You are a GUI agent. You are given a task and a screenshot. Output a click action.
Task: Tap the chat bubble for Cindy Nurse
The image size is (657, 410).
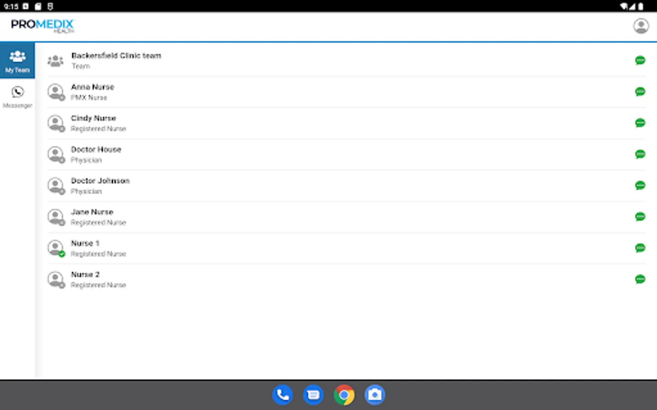640,123
